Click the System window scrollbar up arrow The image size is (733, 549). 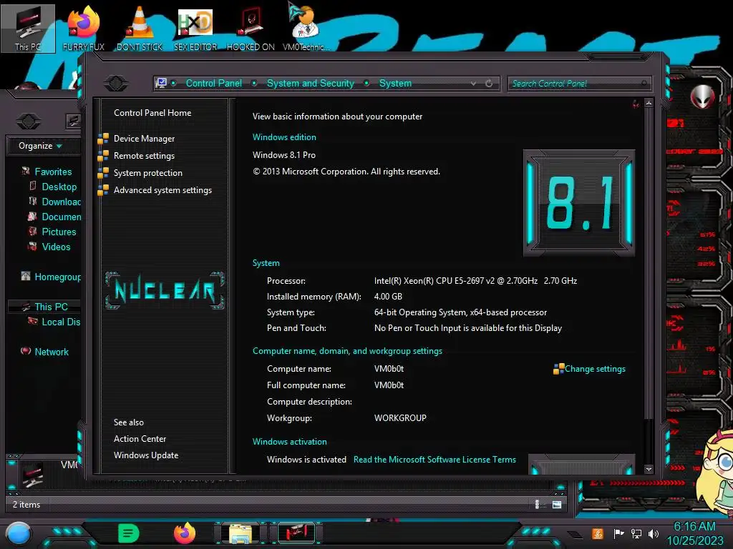[x=649, y=103]
